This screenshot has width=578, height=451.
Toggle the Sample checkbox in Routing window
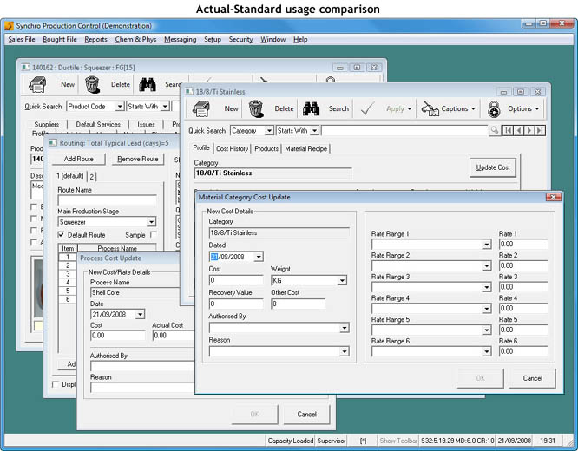point(154,235)
